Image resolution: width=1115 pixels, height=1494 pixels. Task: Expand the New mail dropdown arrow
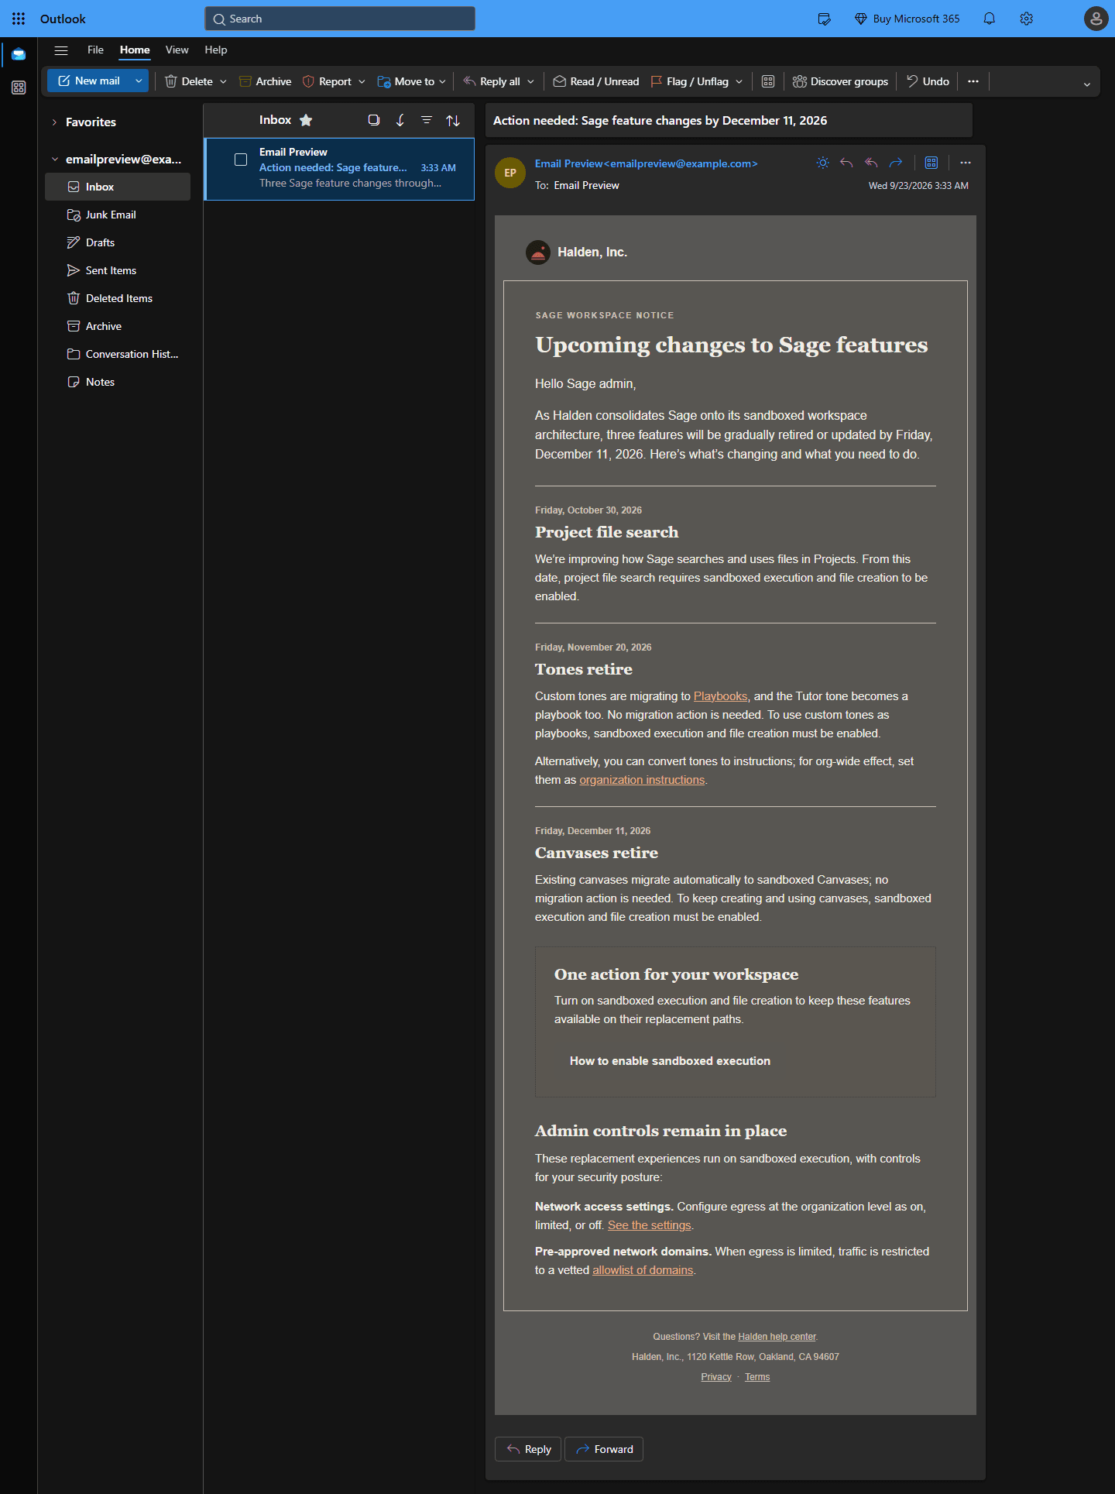tap(139, 81)
